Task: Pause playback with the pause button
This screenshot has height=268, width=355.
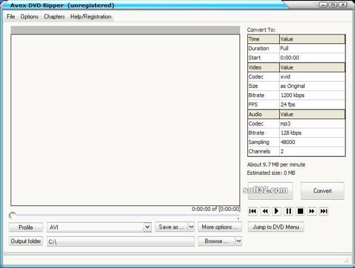Action: pyautogui.click(x=288, y=211)
